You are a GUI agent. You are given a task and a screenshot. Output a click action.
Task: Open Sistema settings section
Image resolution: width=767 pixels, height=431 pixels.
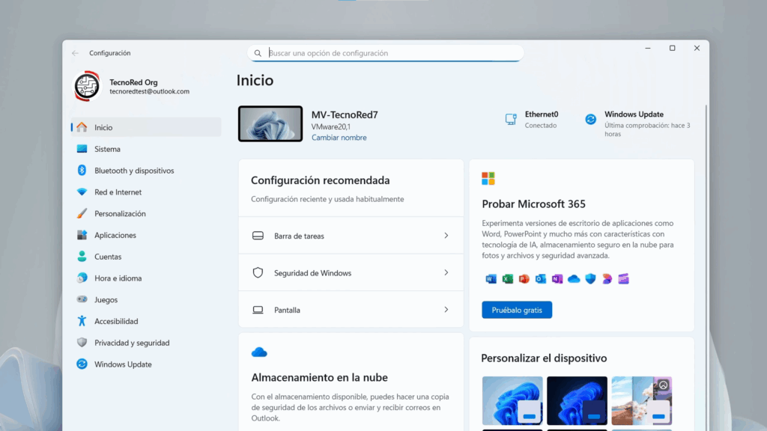pyautogui.click(x=146, y=149)
